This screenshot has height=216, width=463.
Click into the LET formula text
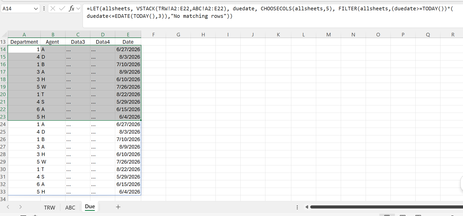(270, 12)
